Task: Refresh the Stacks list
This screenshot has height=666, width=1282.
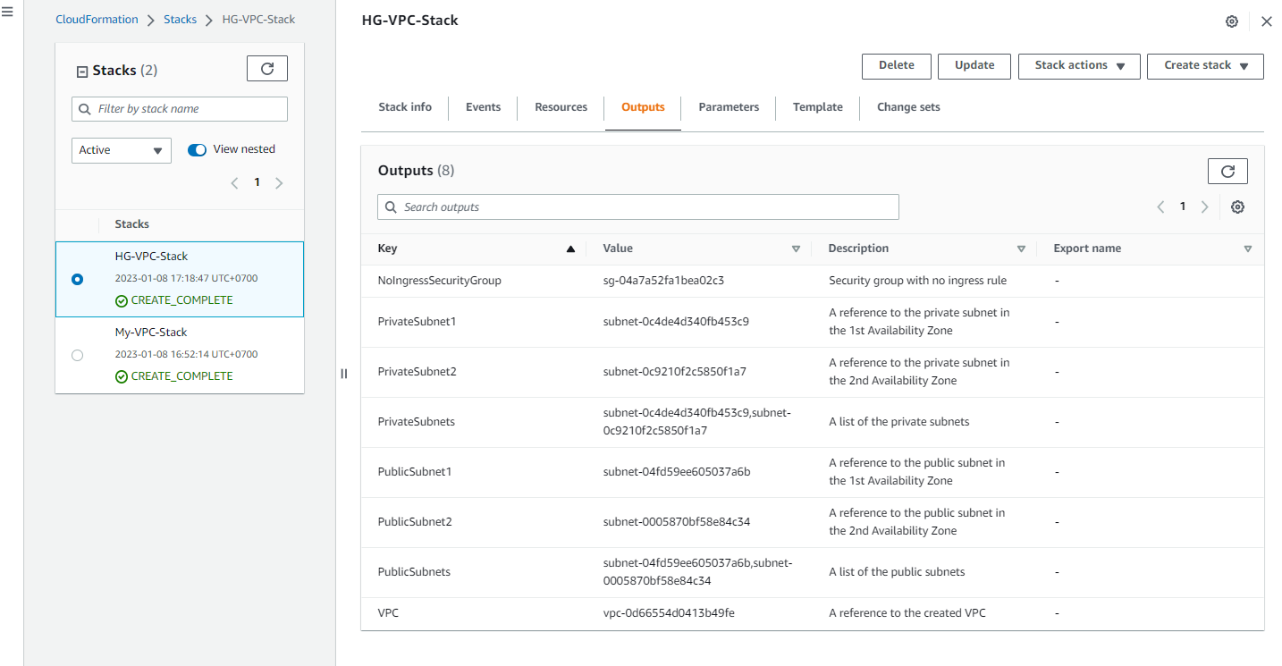Action: pos(266,69)
